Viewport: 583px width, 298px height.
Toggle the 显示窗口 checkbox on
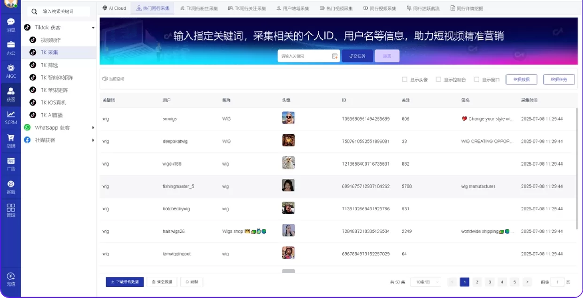click(x=476, y=79)
